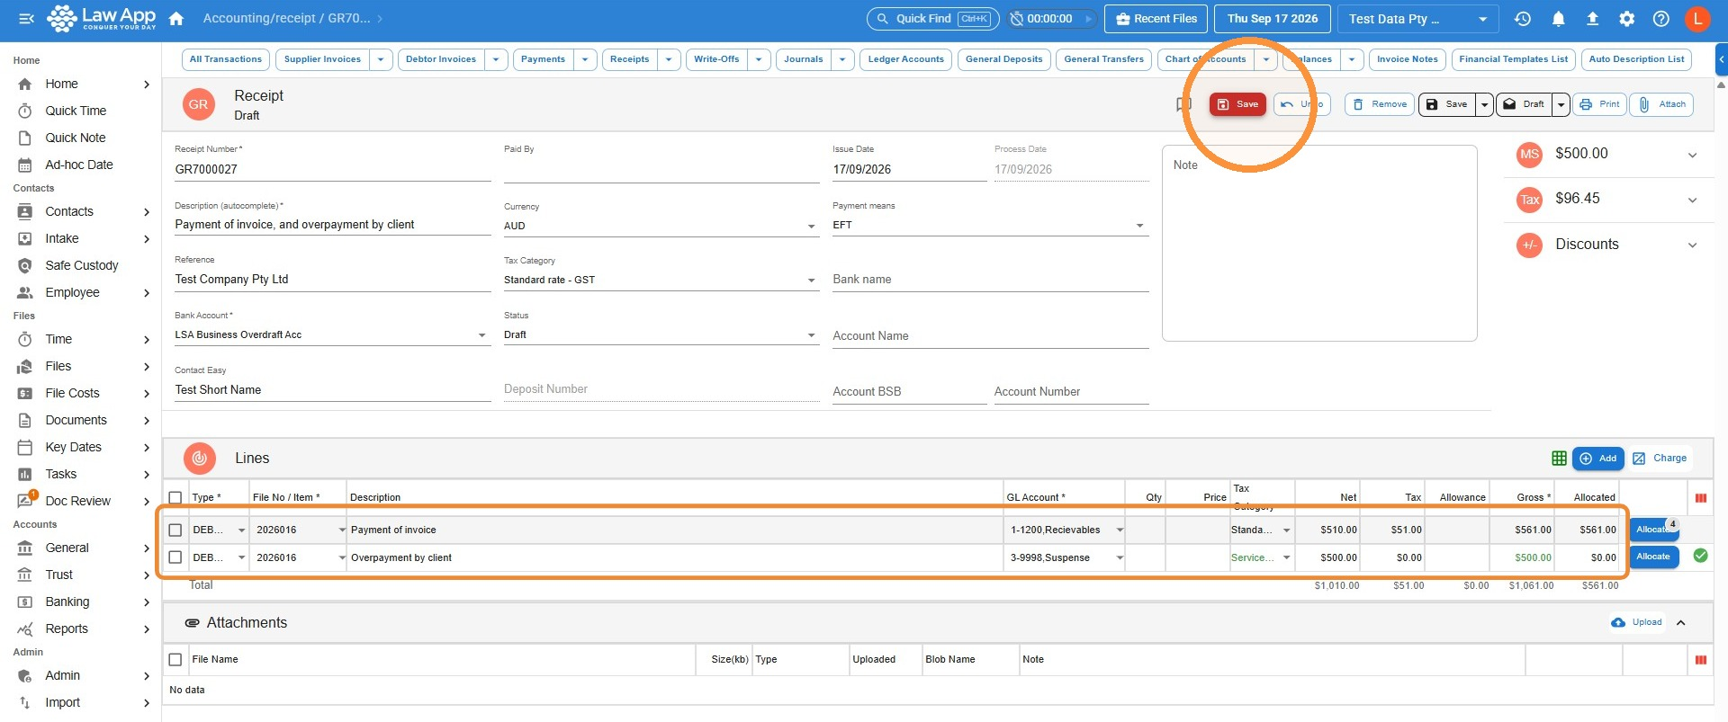
Task: Open Quick Note in the sidebar
Action: click(x=76, y=138)
